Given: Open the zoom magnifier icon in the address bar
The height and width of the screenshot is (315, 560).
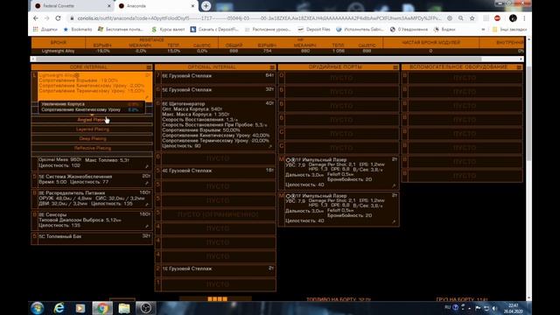Looking at the screenshot, I should (x=461, y=17).
